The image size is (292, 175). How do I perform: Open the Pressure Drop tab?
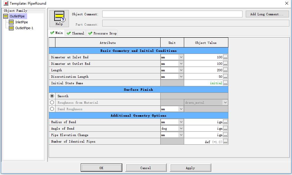pyautogui.click(x=102, y=33)
